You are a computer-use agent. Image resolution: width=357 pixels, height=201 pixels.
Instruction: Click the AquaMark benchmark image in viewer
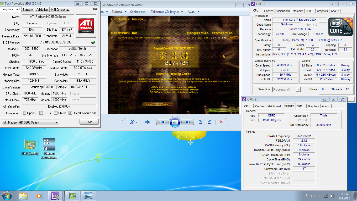[174, 65]
